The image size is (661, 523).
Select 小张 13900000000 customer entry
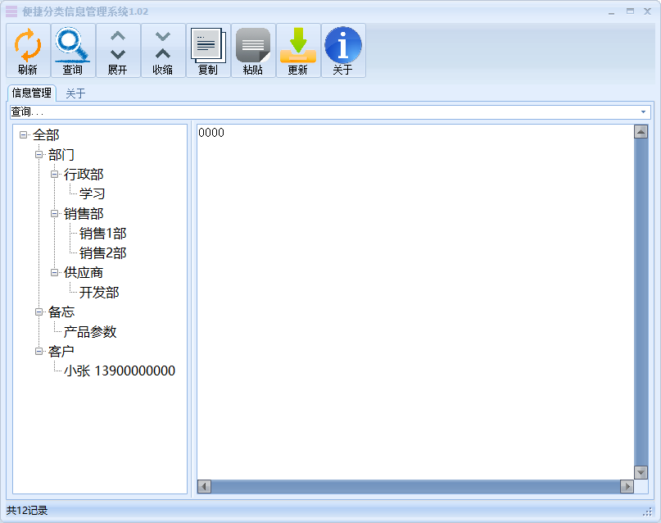(x=120, y=371)
